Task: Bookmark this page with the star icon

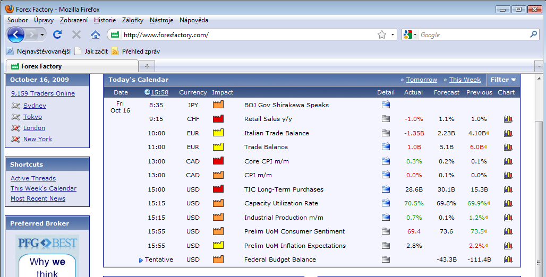Action: coord(382,35)
